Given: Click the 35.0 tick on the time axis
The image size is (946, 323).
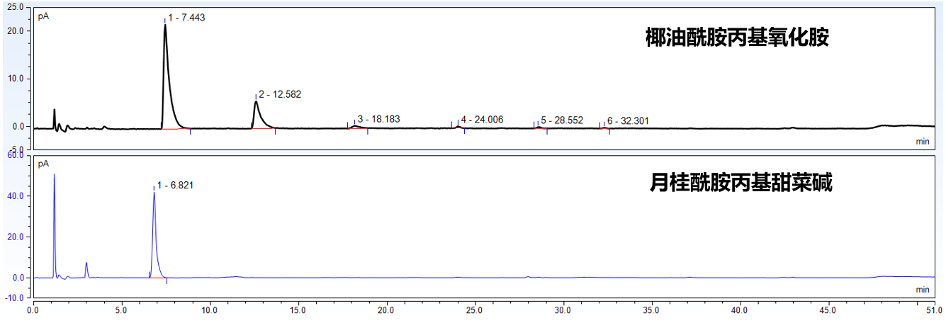Looking at the screenshot, I should click(x=651, y=310).
